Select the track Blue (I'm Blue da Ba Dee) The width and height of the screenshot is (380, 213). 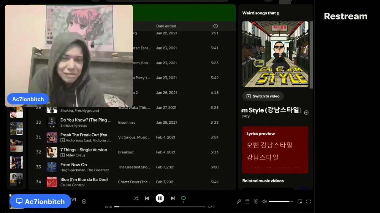pos(84,179)
